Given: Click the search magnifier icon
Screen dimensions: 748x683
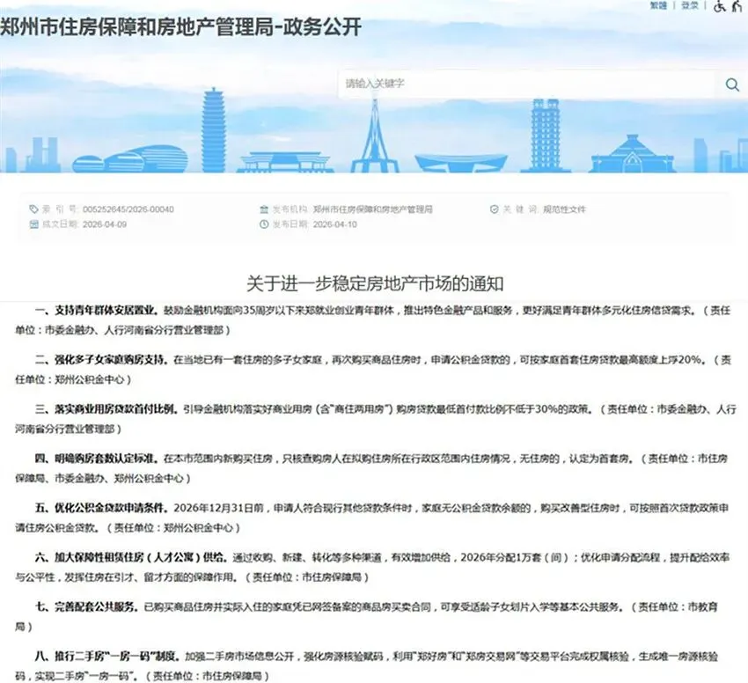Looking at the screenshot, I should click(x=732, y=85).
